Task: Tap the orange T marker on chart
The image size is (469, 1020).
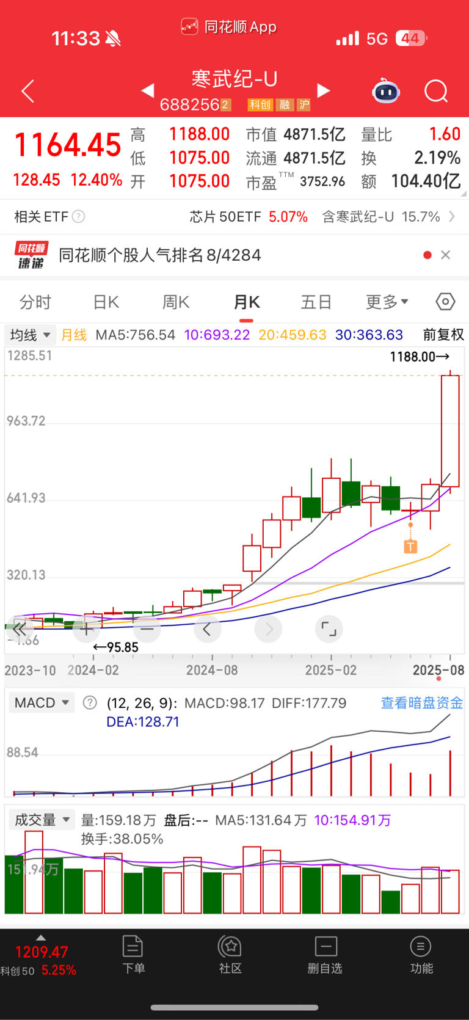Action: (x=410, y=547)
